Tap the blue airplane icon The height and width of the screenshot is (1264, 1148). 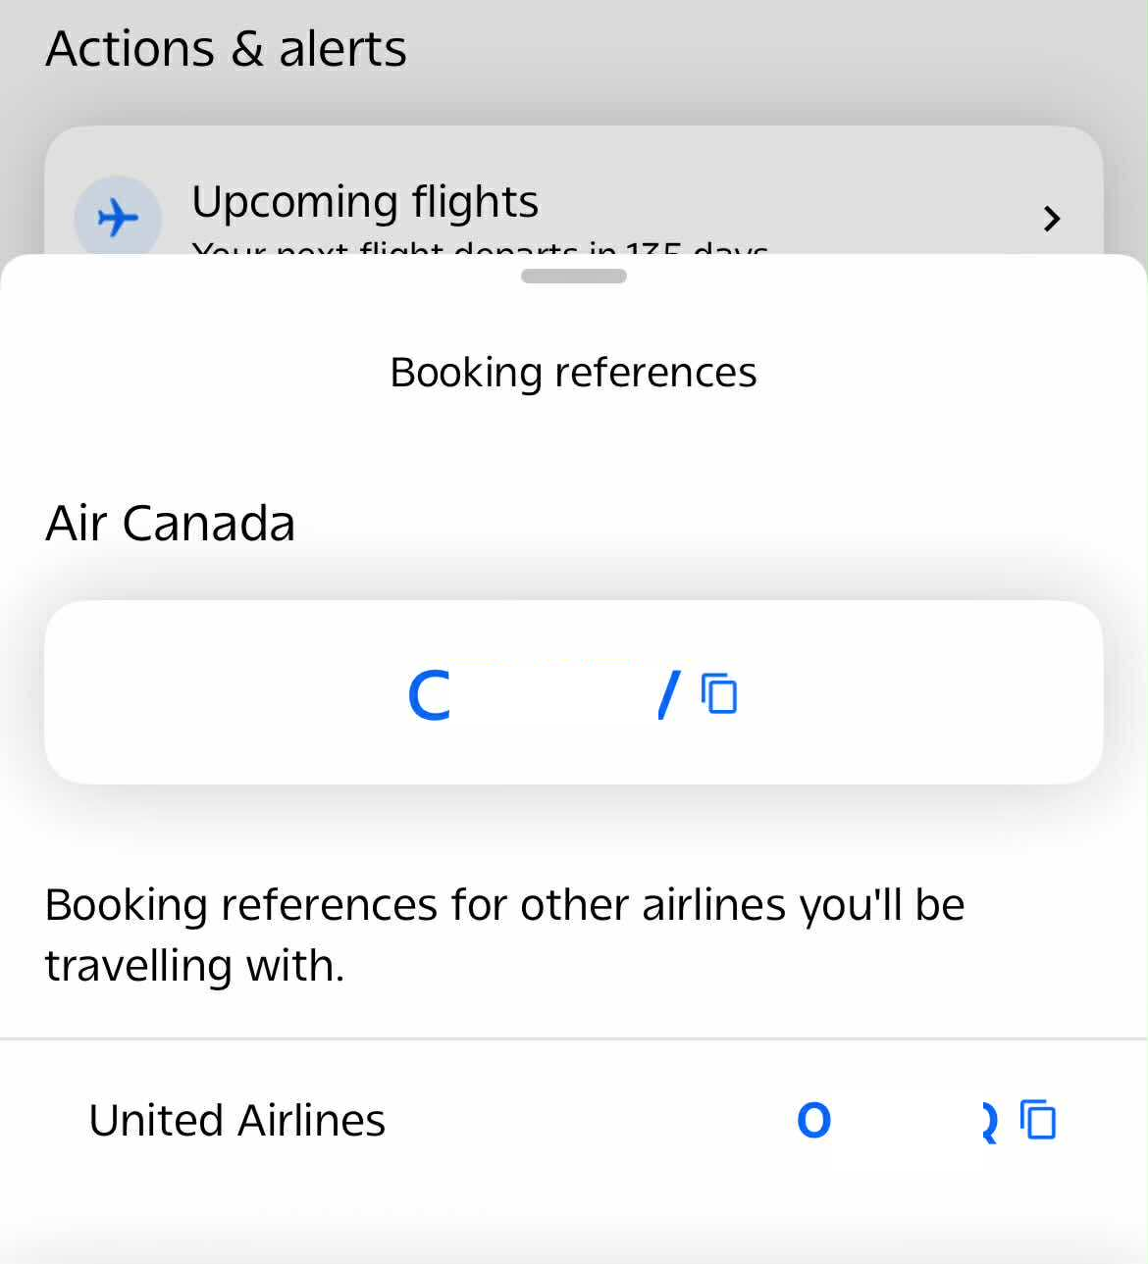click(118, 217)
